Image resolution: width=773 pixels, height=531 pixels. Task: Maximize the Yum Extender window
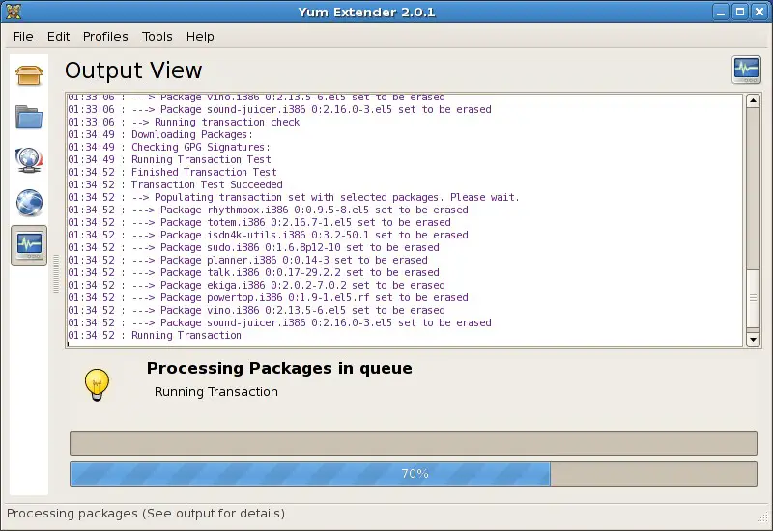(x=740, y=12)
